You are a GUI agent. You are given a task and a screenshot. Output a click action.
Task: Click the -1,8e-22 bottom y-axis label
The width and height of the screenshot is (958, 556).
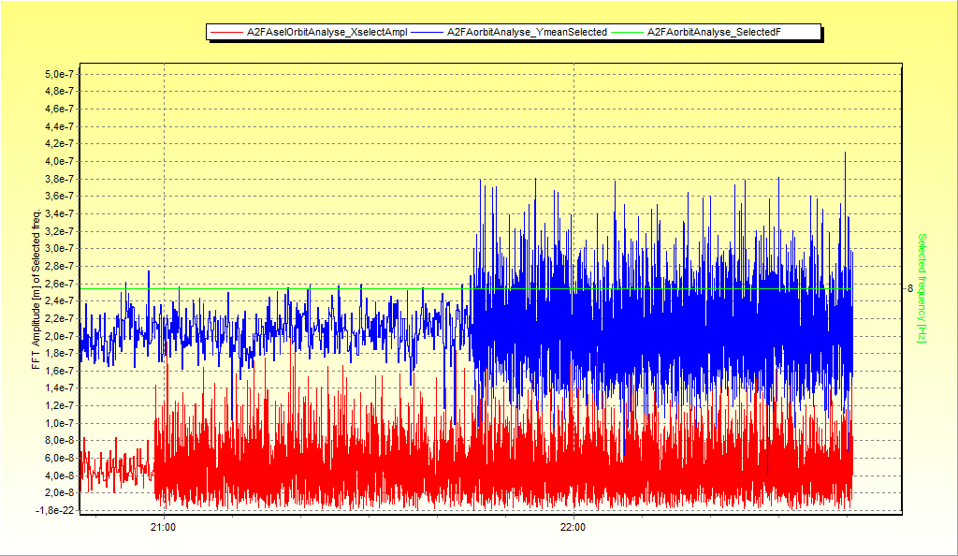(59, 510)
